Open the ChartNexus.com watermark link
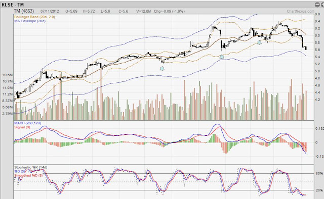This screenshot has height=199, width=324. click(x=300, y=11)
